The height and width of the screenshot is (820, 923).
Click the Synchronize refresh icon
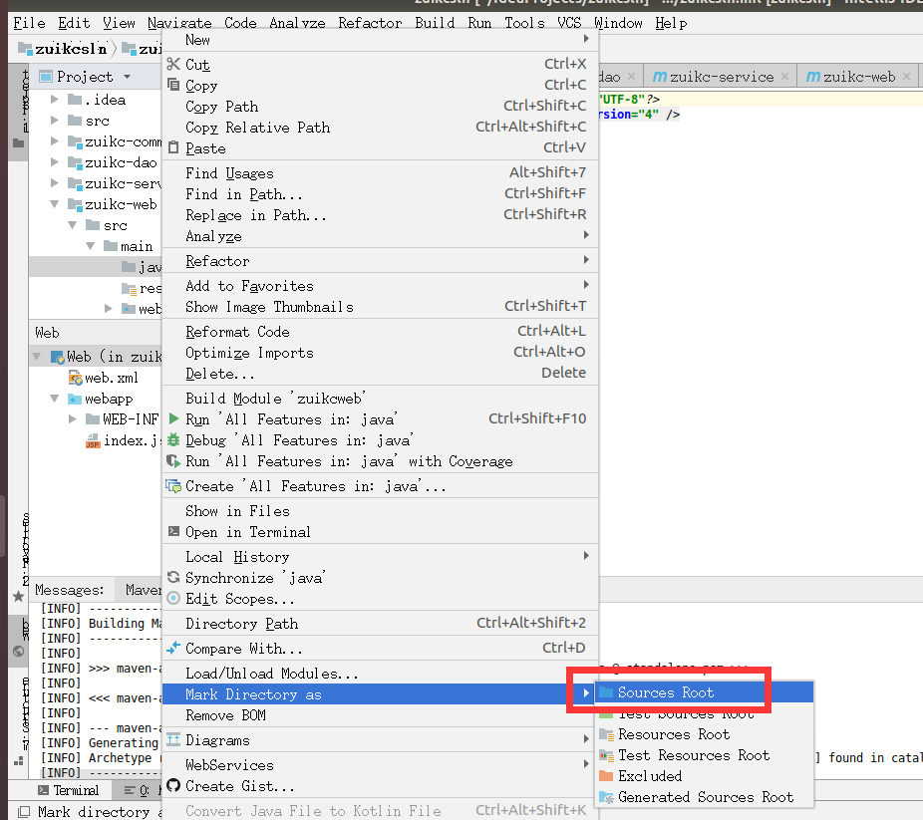pyautogui.click(x=173, y=578)
